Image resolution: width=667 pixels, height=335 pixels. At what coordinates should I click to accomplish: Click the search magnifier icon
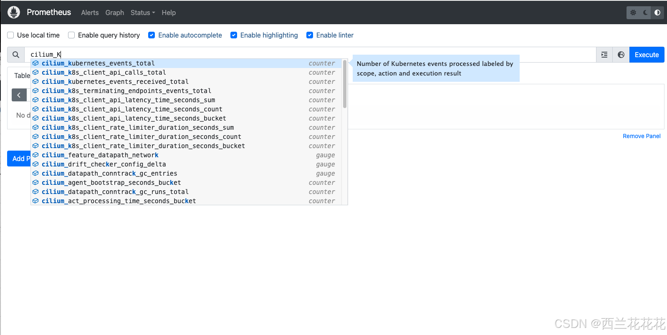click(16, 55)
